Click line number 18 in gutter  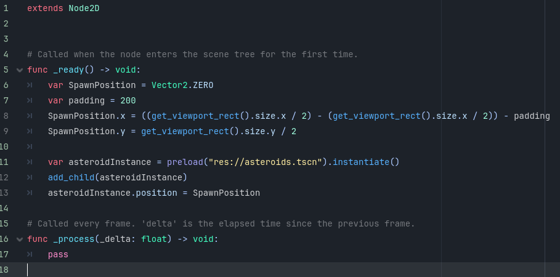[x=5, y=270]
